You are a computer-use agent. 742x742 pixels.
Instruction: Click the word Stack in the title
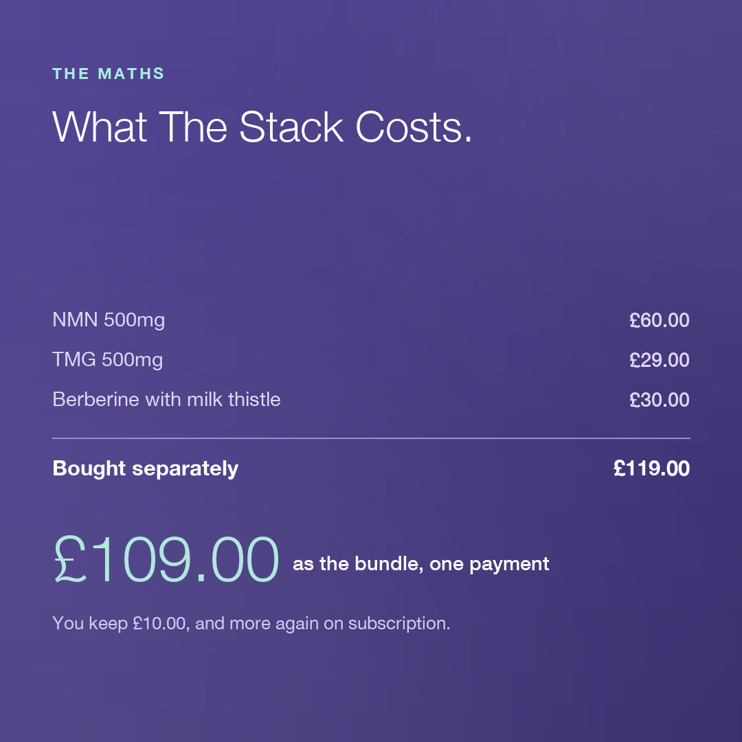point(291,127)
